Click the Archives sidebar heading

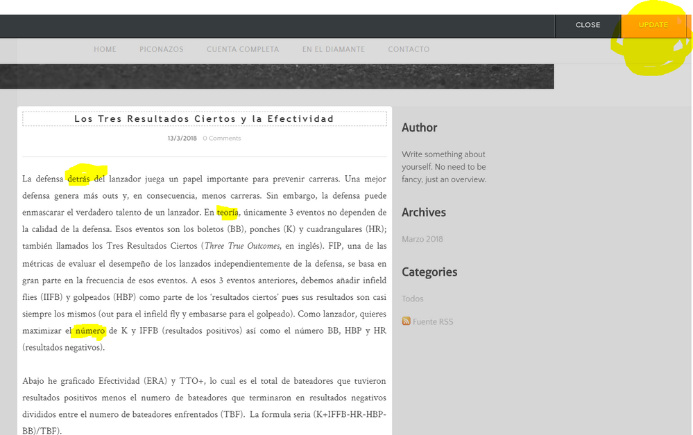coord(423,212)
